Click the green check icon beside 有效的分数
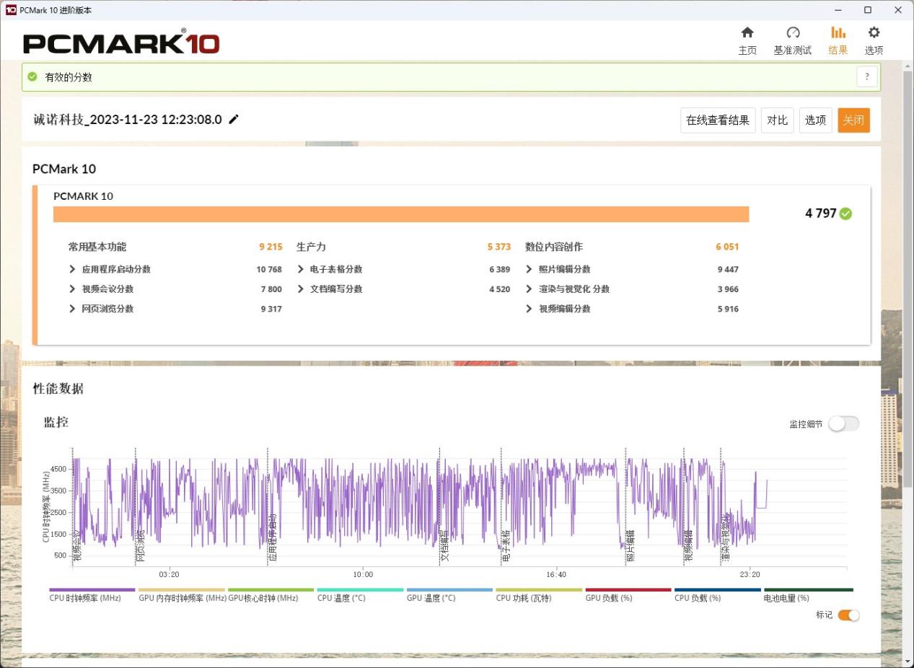This screenshot has height=668, width=914. (x=32, y=76)
